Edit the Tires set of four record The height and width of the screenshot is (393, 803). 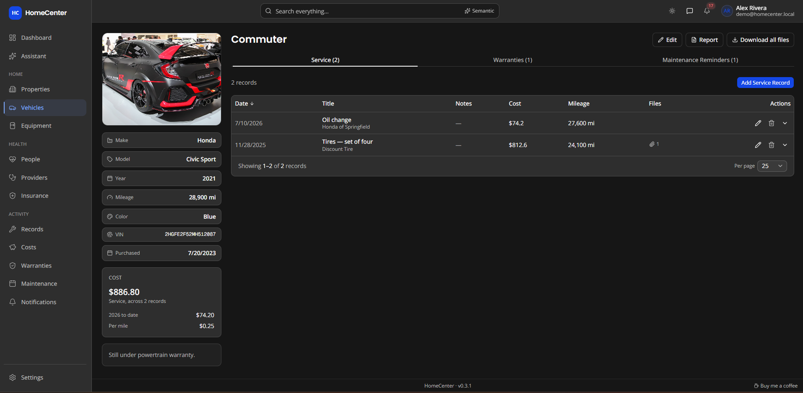coord(758,145)
